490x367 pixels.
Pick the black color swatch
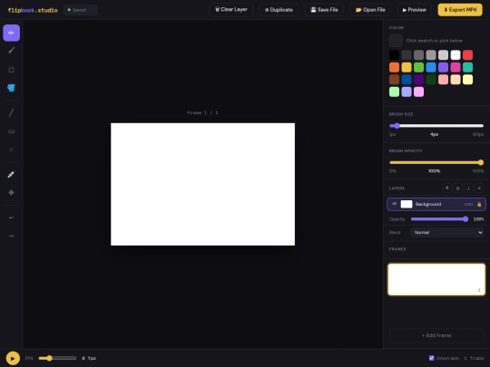[395, 55]
